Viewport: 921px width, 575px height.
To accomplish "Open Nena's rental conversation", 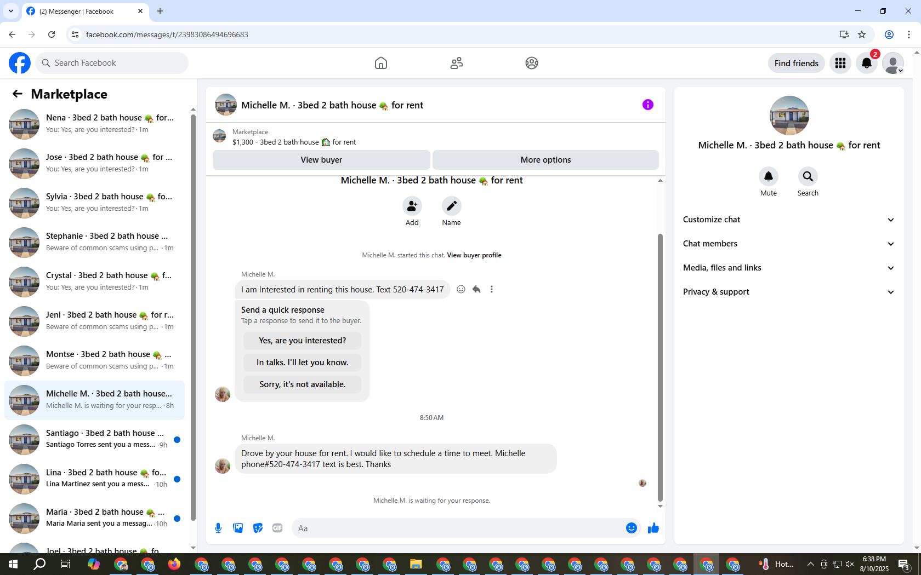I will (x=94, y=124).
